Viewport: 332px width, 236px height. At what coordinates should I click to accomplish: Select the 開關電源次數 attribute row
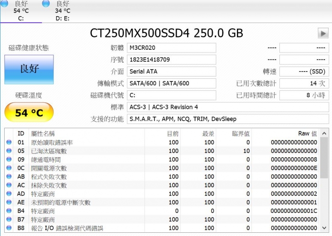click(162, 168)
